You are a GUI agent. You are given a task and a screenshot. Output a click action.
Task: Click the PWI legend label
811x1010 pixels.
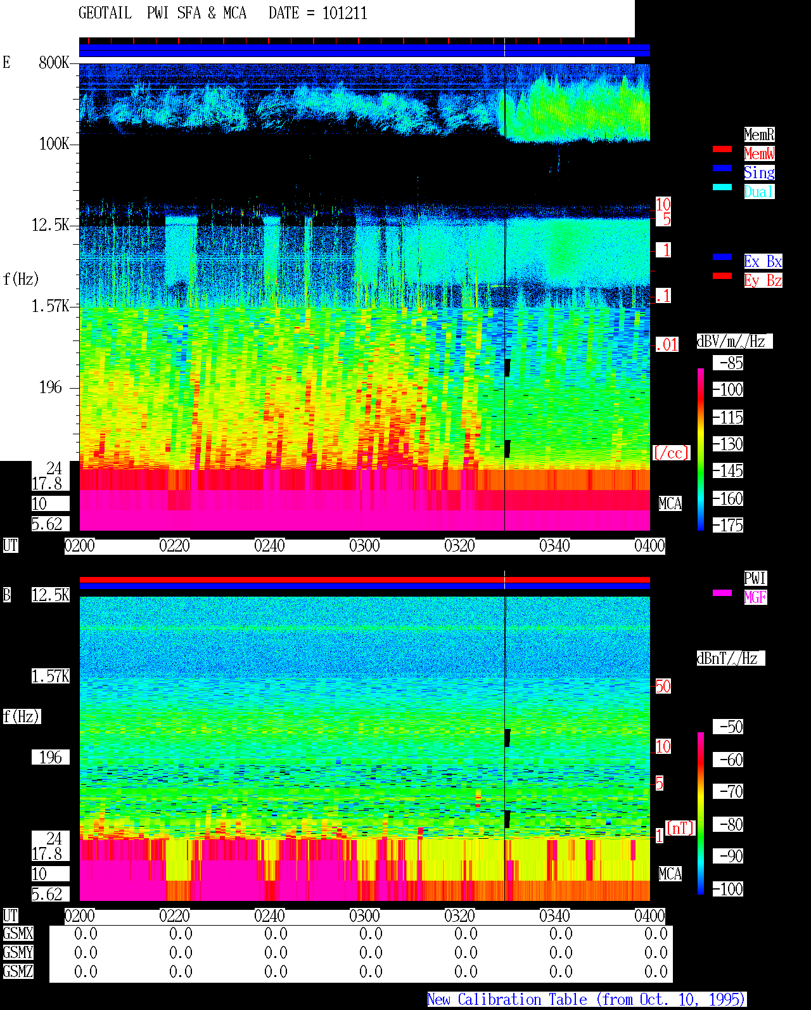755,578
